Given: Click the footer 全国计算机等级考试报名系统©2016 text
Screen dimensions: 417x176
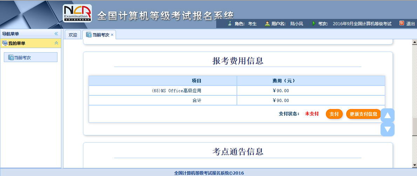Looking at the screenshot, I should tap(209, 173).
